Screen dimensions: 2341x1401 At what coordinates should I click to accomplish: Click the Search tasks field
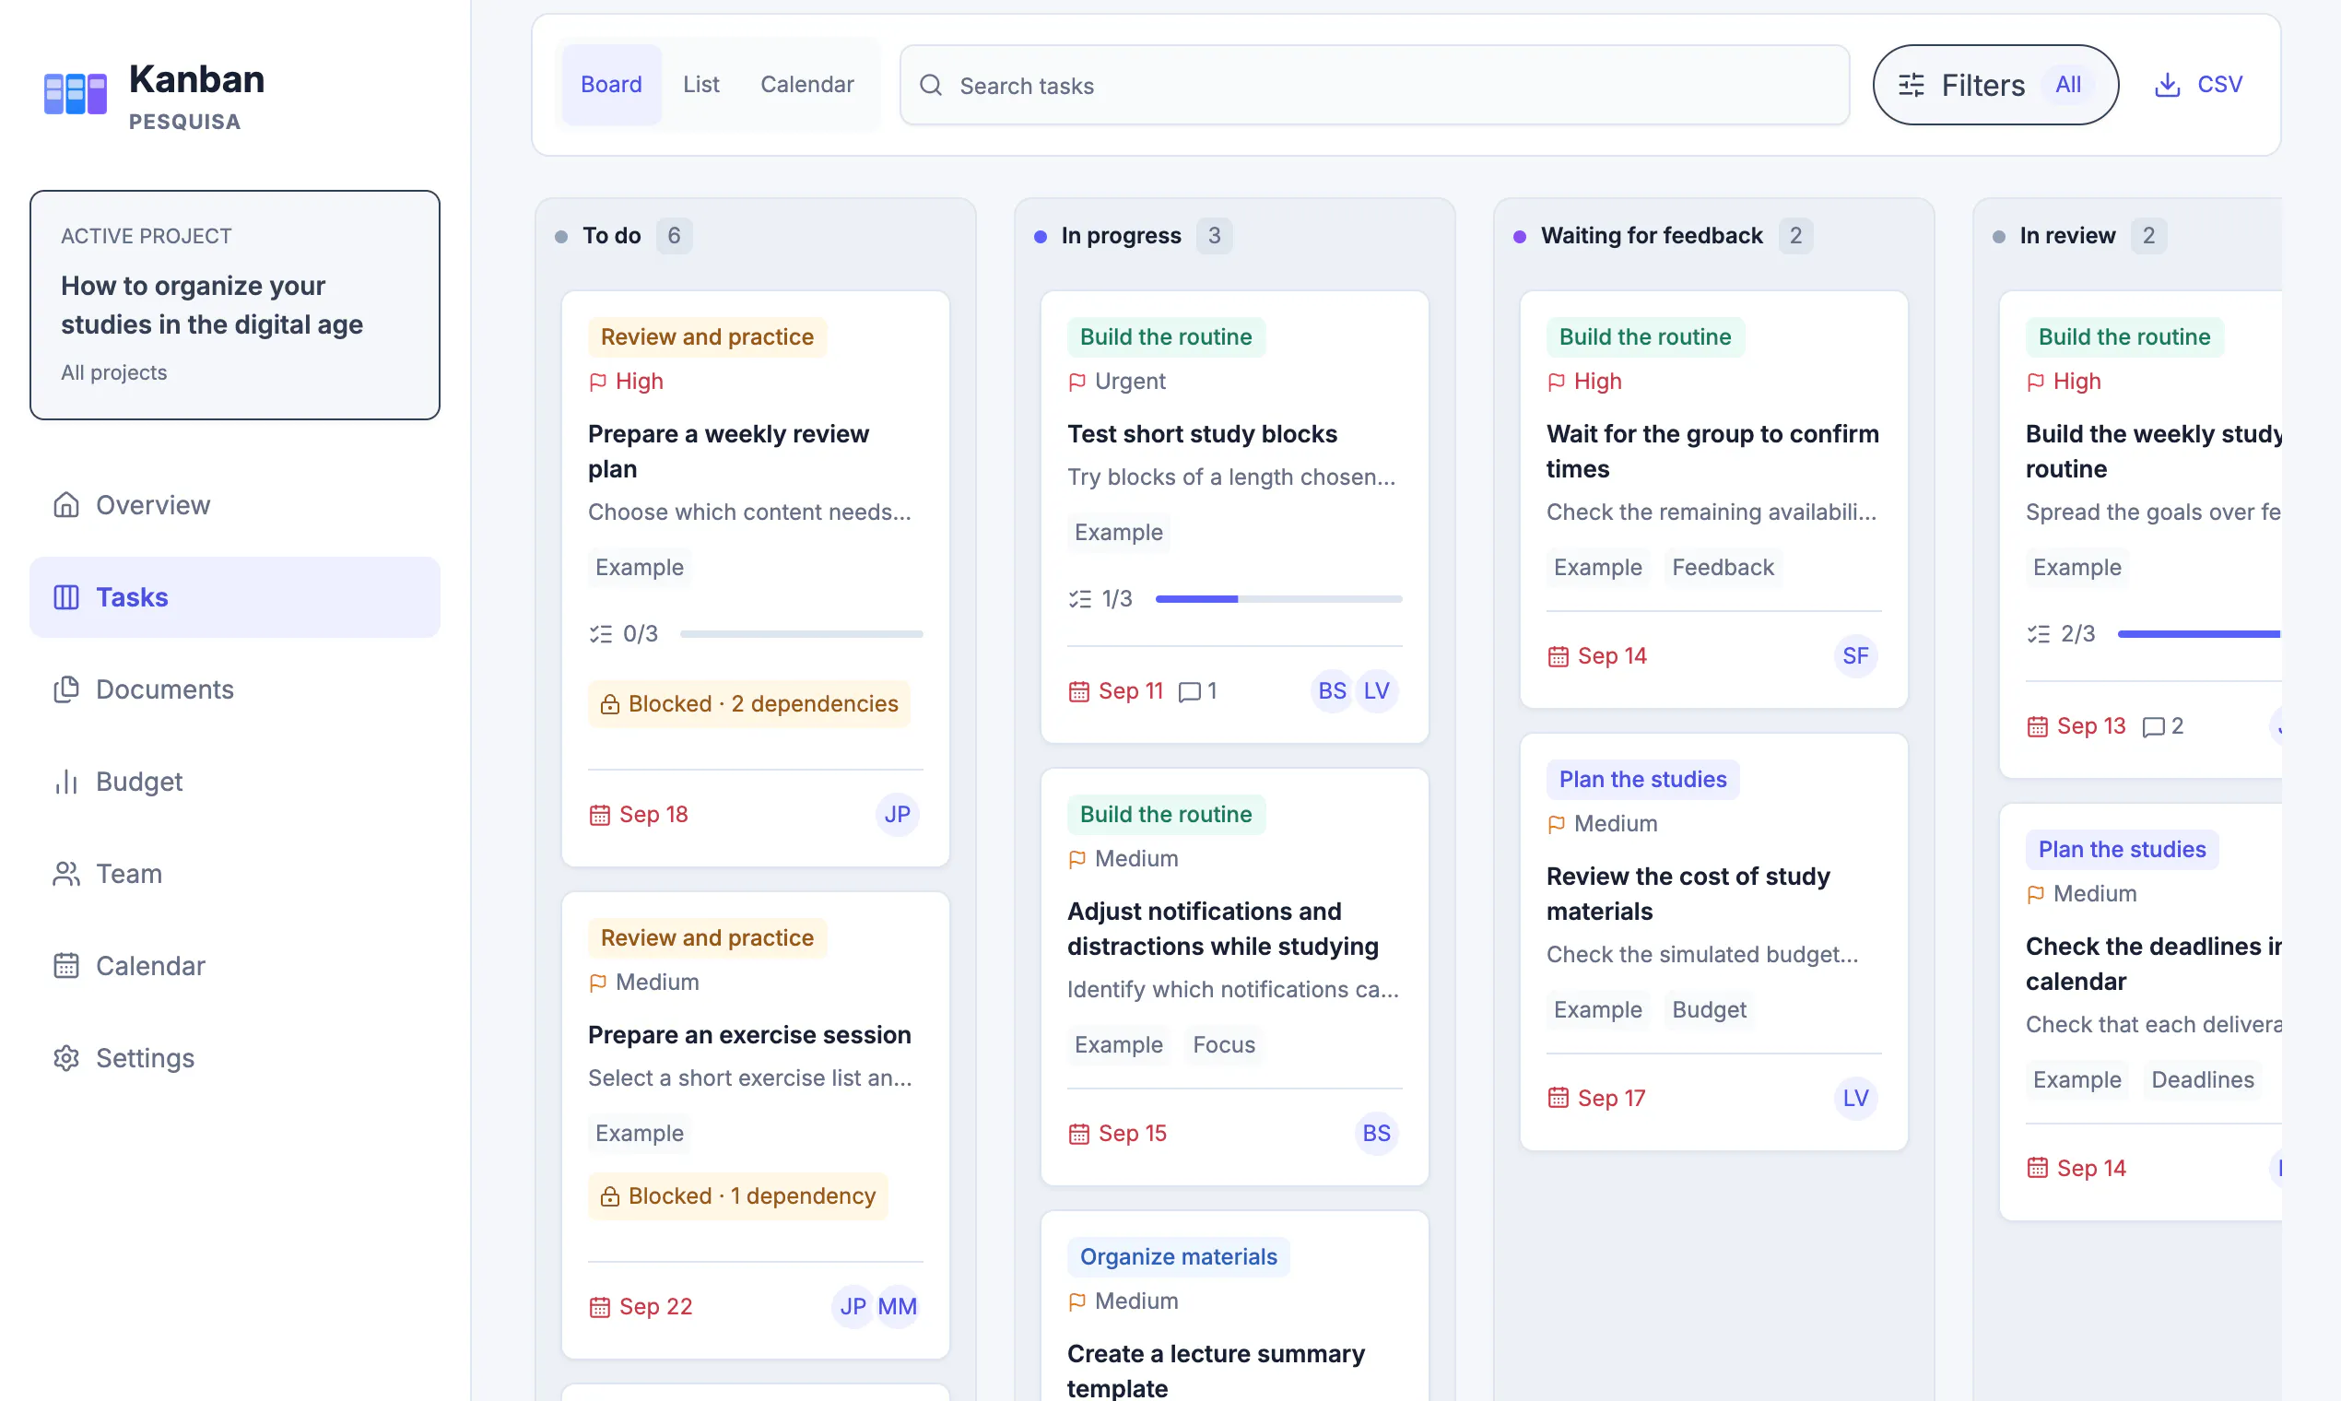point(1374,85)
